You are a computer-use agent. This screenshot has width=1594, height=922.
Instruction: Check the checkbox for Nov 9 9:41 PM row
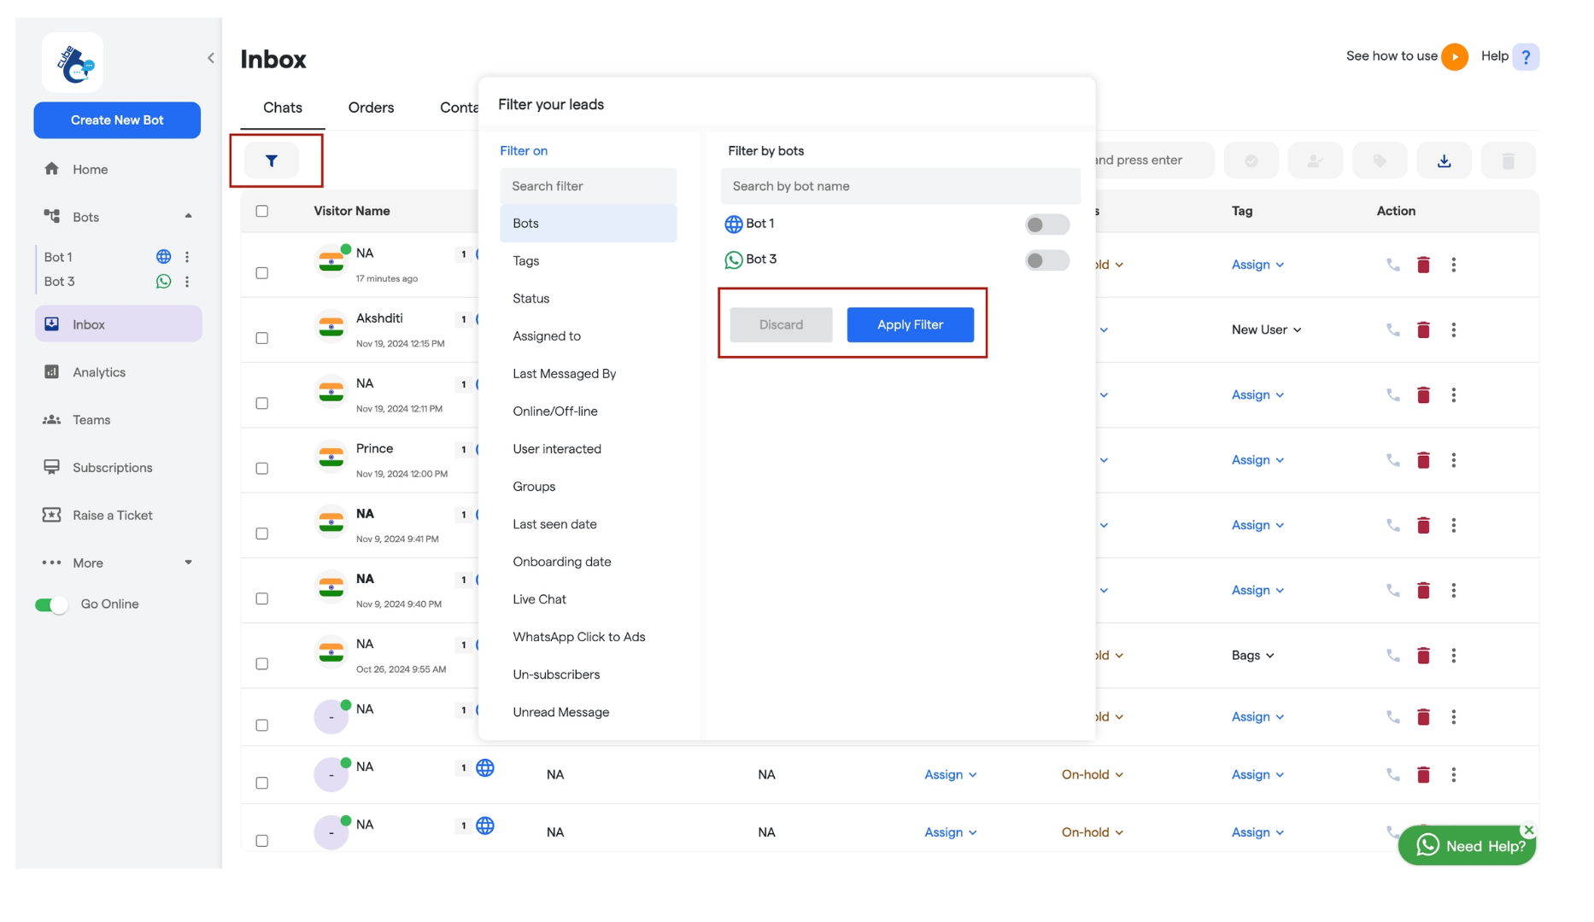pyautogui.click(x=262, y=534)
